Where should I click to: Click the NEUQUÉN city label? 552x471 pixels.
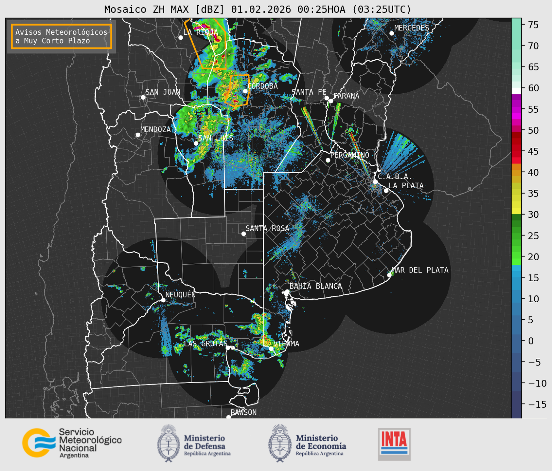[x=180, y=294]
